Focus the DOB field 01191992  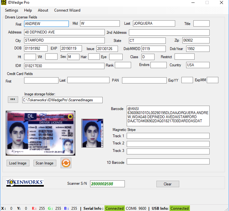coord(36,48)
